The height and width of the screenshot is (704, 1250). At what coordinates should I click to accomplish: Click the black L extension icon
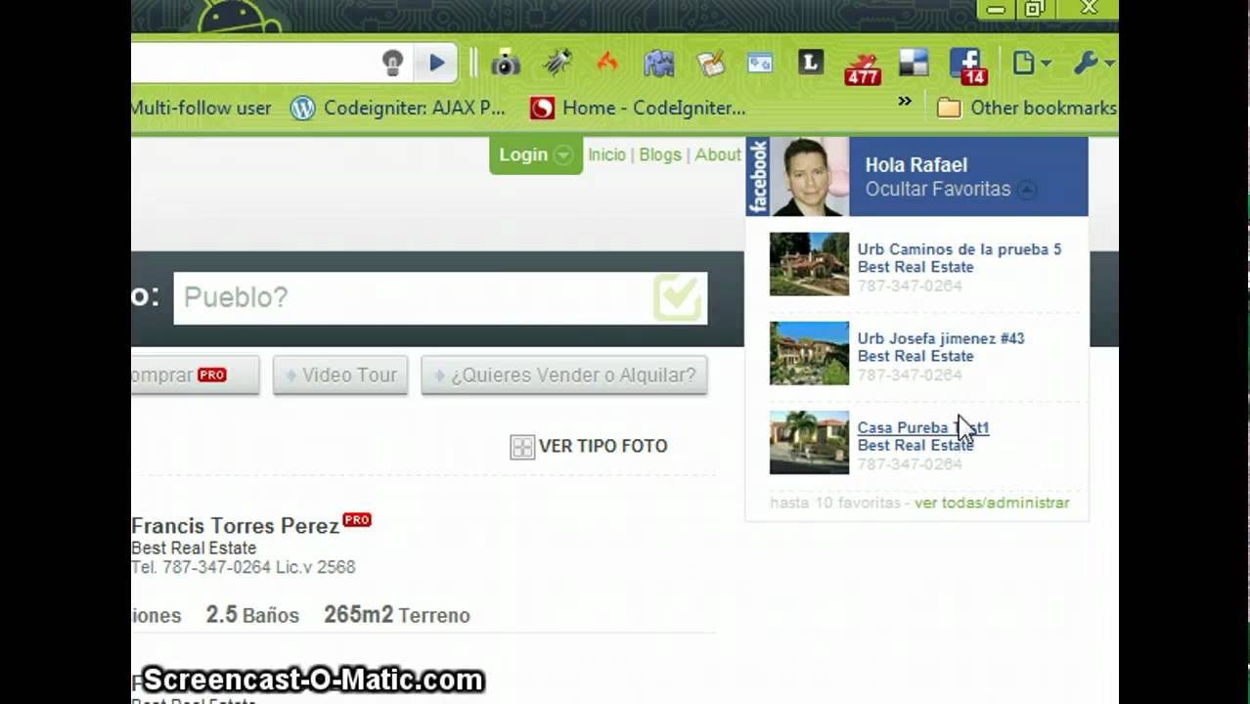point(811,64)
